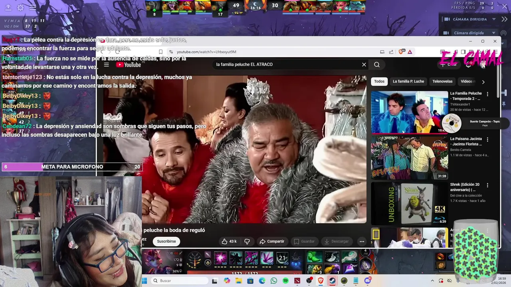This screenshot has height=287, width=511.
Task: Open the Microsoft Store taskbar icon
Action: [x=250, y=281]
